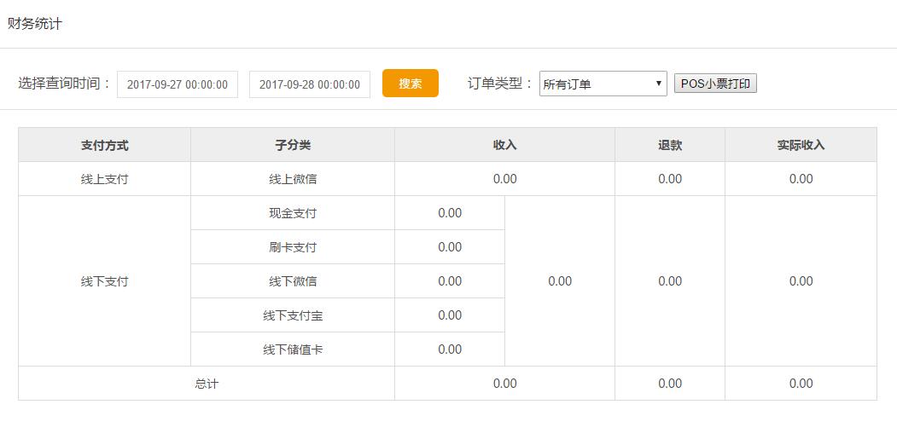Viewport: 897px width, 439px height.
Task: Select the 线下储值卡 subcategory cell
Action: pyautogui.click(x=292, y=349)
